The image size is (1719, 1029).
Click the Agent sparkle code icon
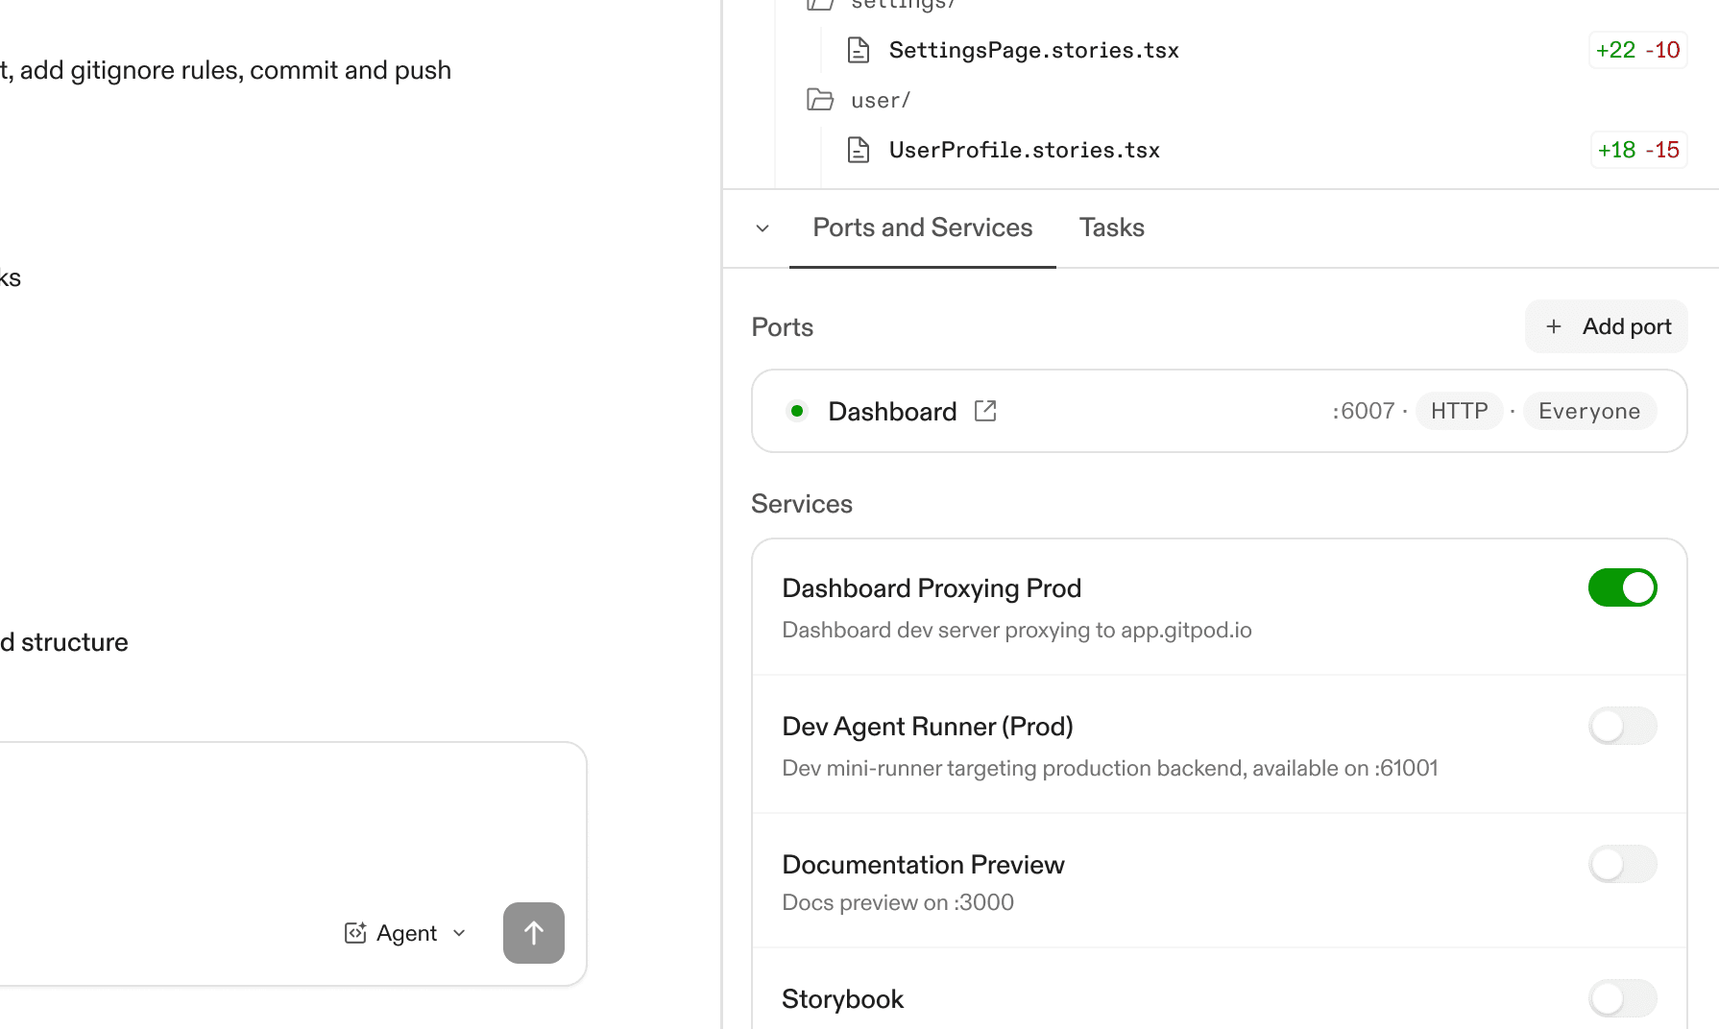(356, 932)
